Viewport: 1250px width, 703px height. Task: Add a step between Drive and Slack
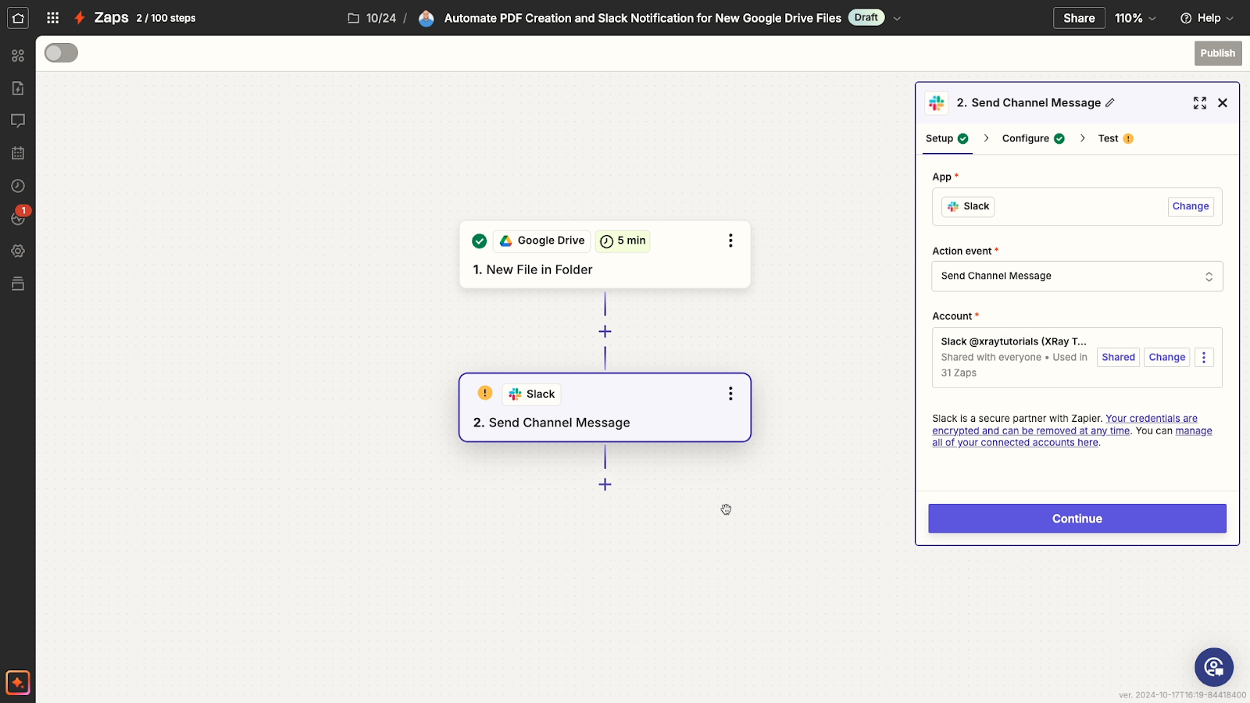[605, 331]
